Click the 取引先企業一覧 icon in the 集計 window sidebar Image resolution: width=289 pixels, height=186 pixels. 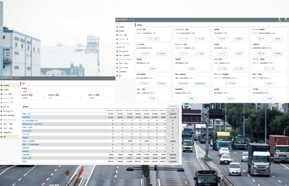2,111
